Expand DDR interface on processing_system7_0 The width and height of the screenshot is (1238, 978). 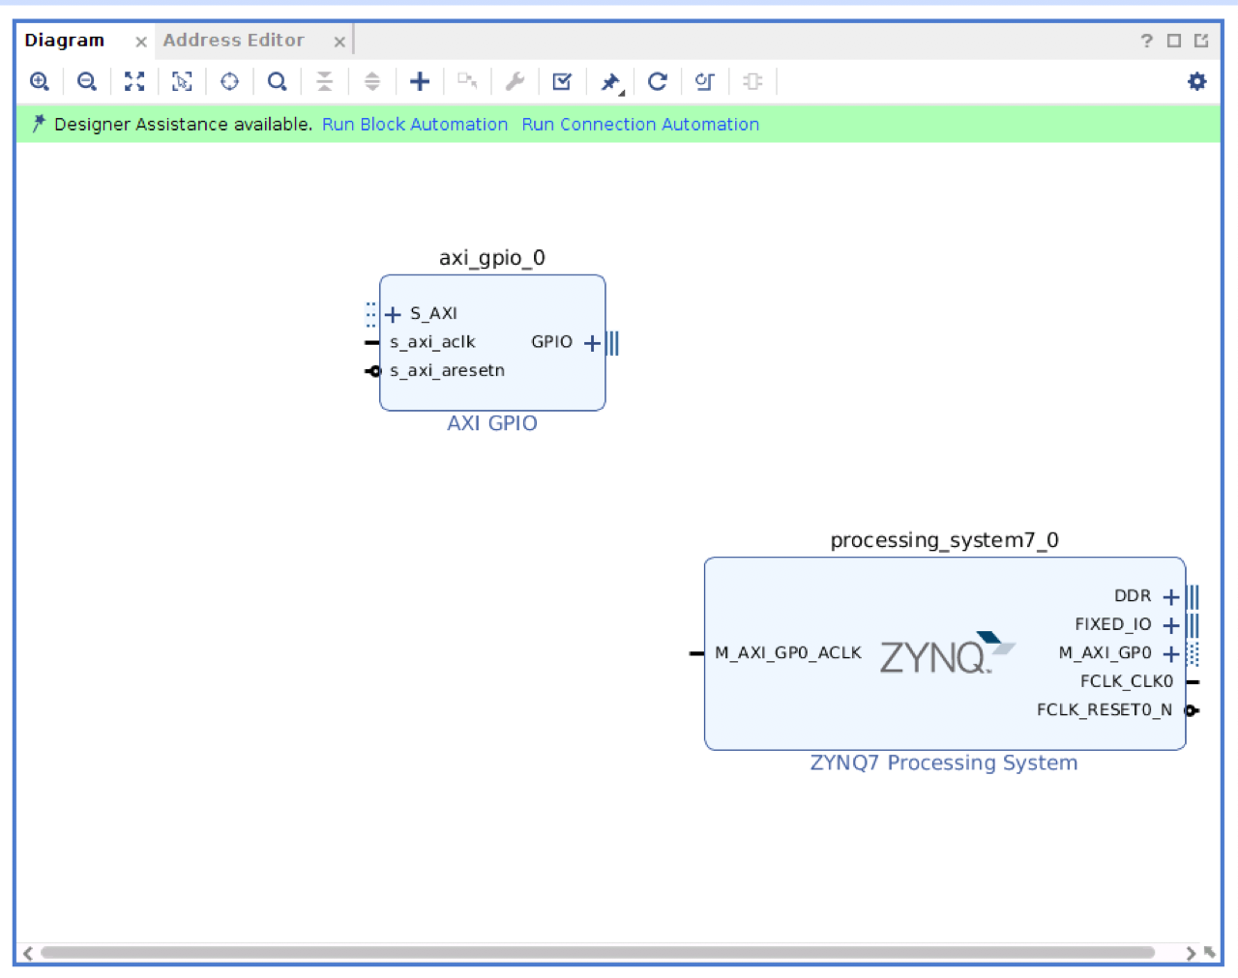(x=1171, y=596)
